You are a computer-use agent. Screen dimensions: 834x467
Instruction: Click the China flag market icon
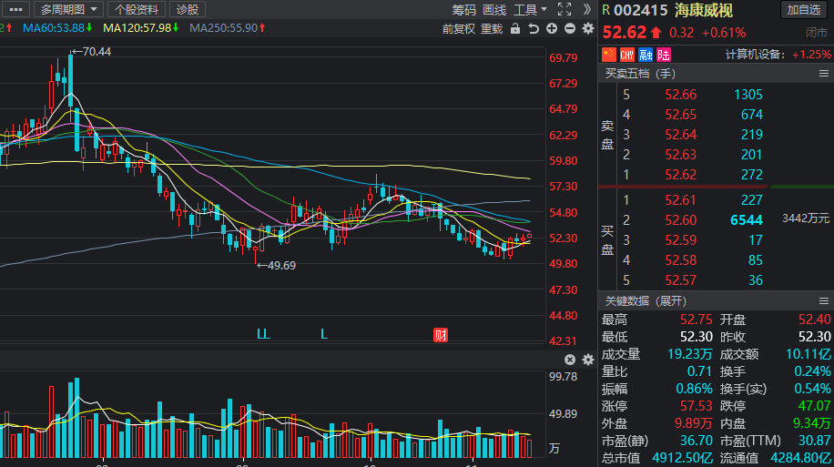tap(609, 55)
